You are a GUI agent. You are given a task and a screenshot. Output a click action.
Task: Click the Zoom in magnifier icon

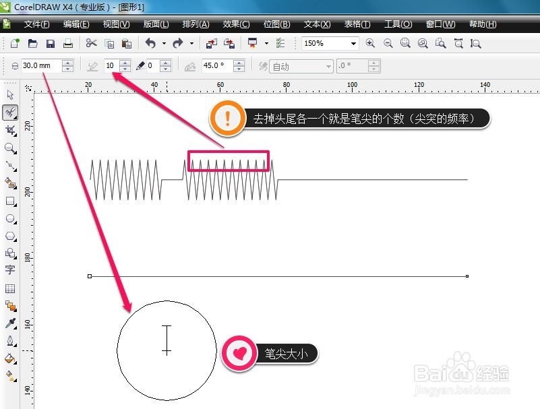[x=370, y=43]
